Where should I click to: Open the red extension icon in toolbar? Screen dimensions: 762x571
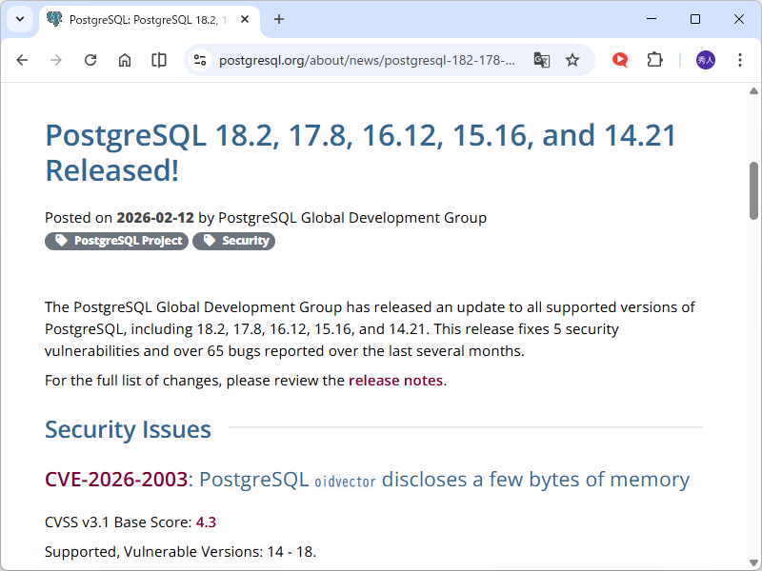619,59
